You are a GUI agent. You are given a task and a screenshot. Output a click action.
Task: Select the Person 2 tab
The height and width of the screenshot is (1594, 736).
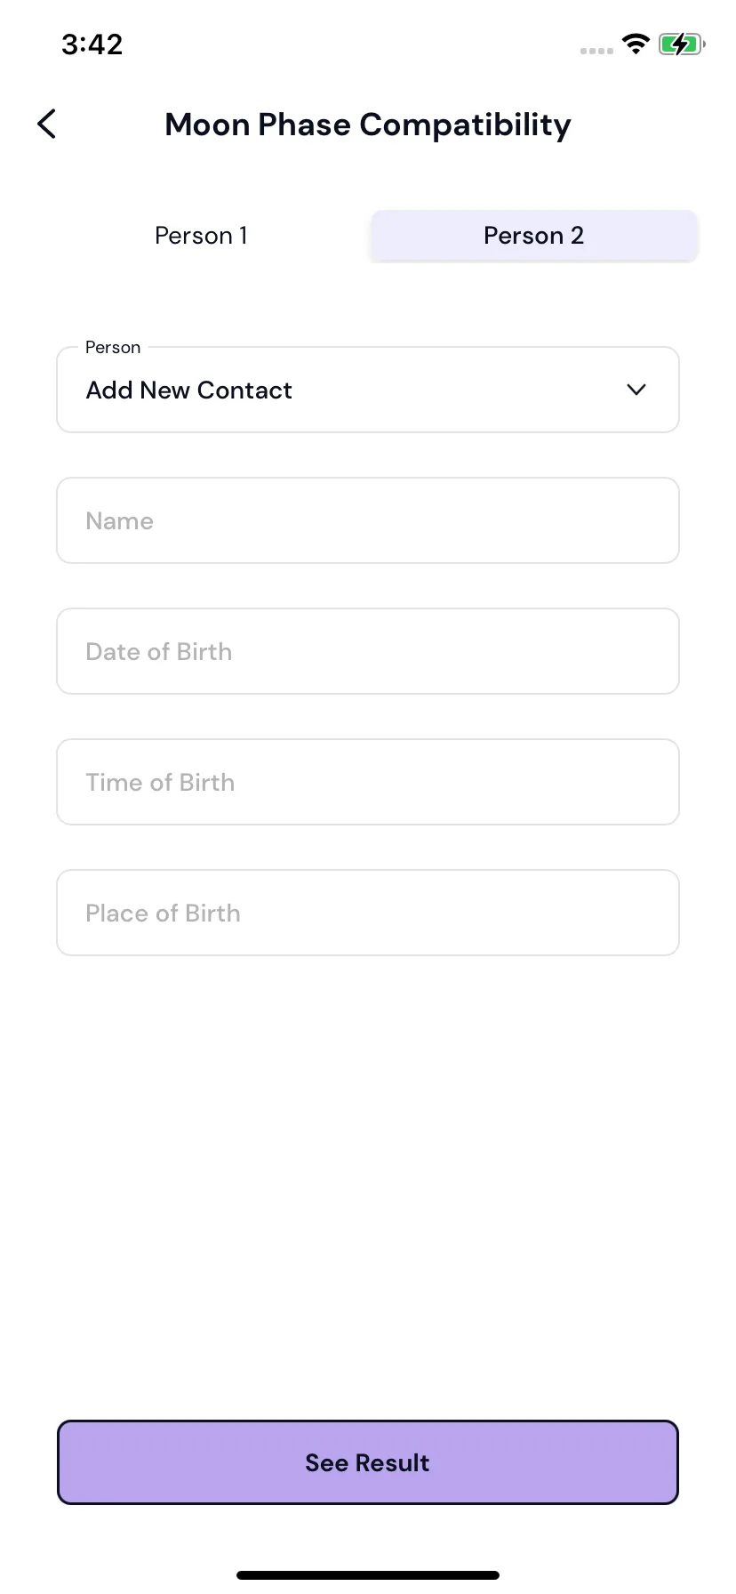click(533, 236)
